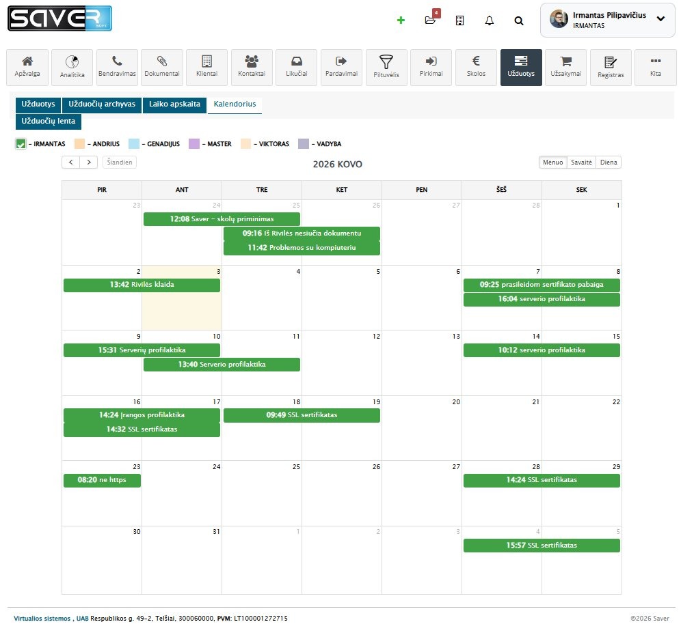Open the Analitika module

(x=72, y=67)
